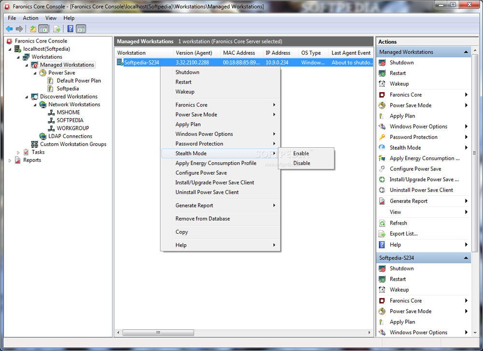The height and width of the screenshot is (351, 483).
Task: Open the View menu
Action: 51,18
